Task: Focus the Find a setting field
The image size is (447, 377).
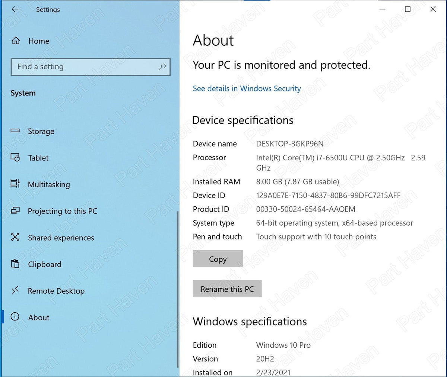Action: pyautogui.click(x=91, y=67)
